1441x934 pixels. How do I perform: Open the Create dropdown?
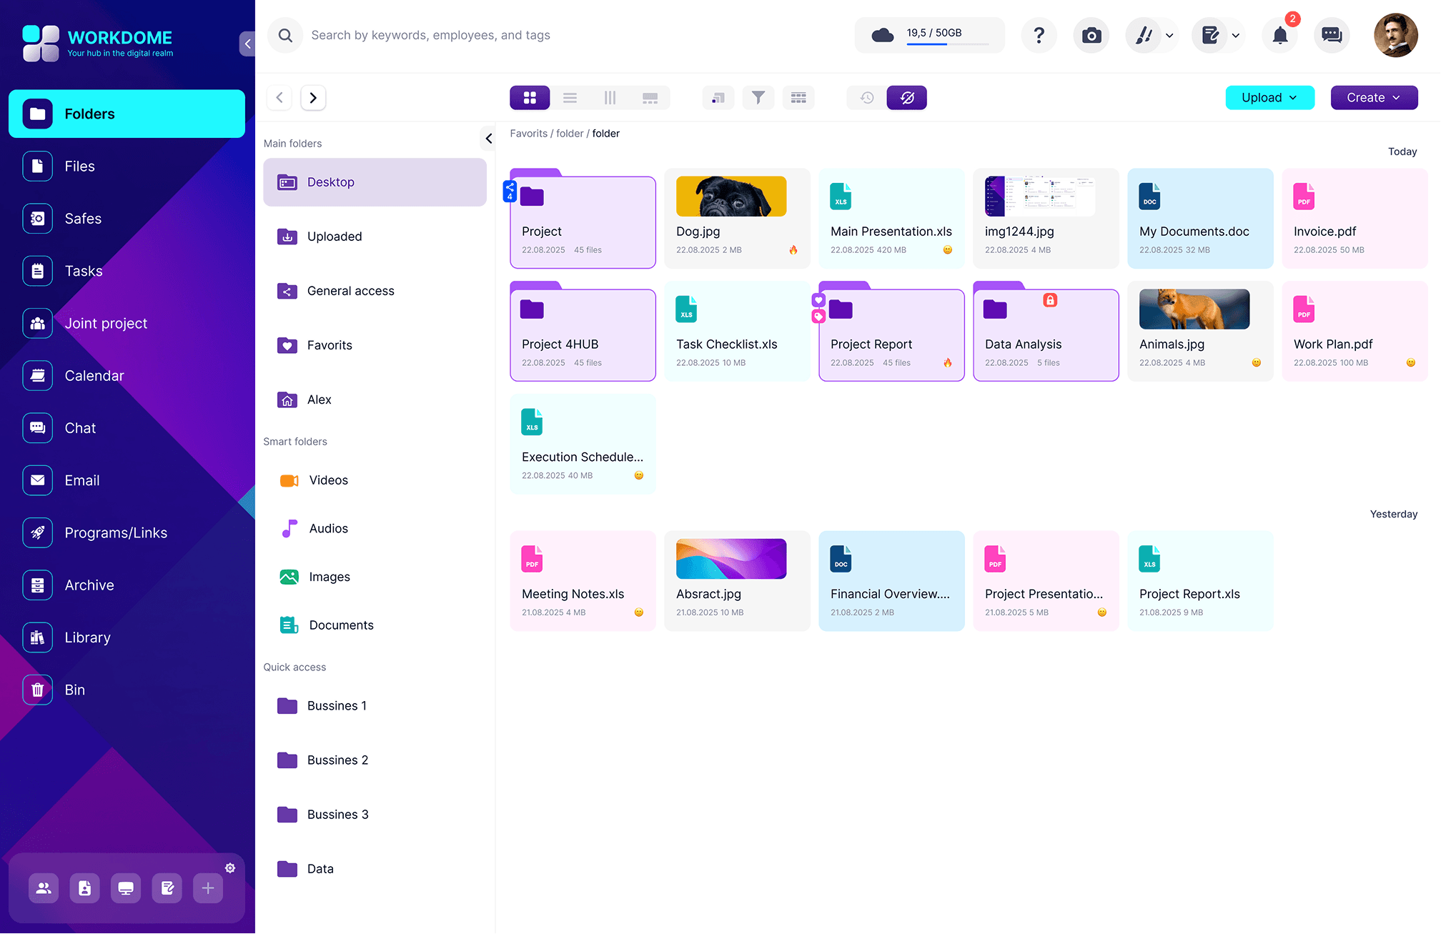pyautogui.click(x=1373, y=97)
